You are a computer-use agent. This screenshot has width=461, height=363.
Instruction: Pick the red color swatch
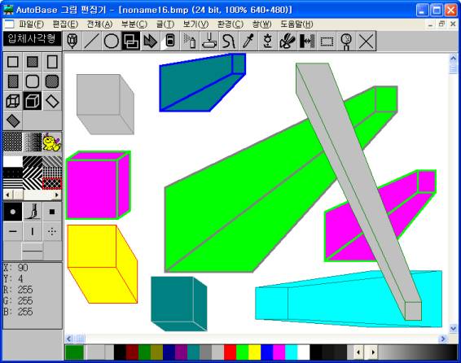[230, 352]
